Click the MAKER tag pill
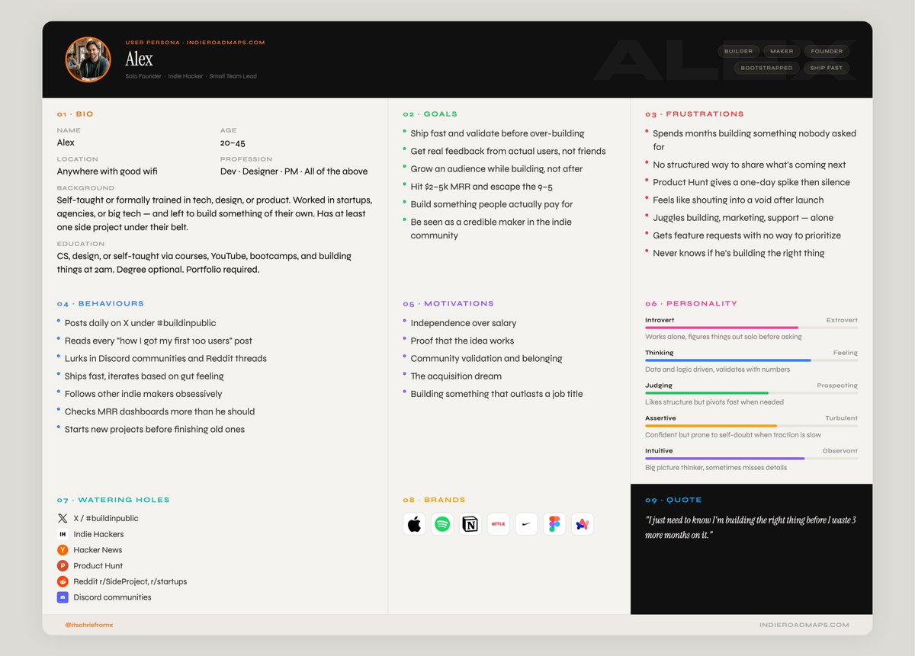The width and height of the screenshot is (915, 656). point(782,51)
